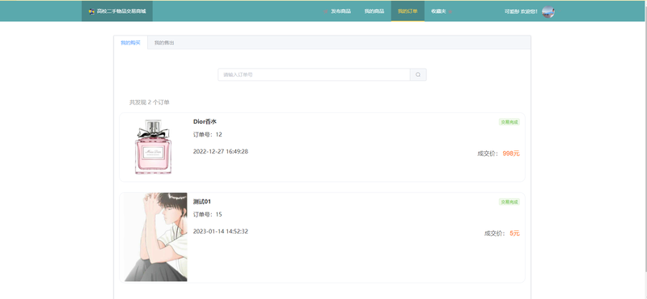Click the small icon before 发布商品
647x299 pixels.
click(x=326, y=11)
